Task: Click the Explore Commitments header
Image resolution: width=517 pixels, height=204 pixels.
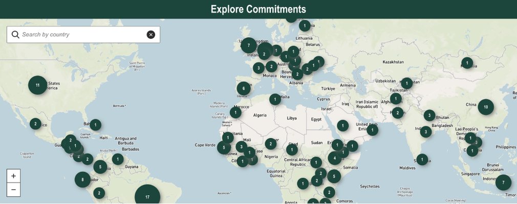Action: [x=258, y=9]
